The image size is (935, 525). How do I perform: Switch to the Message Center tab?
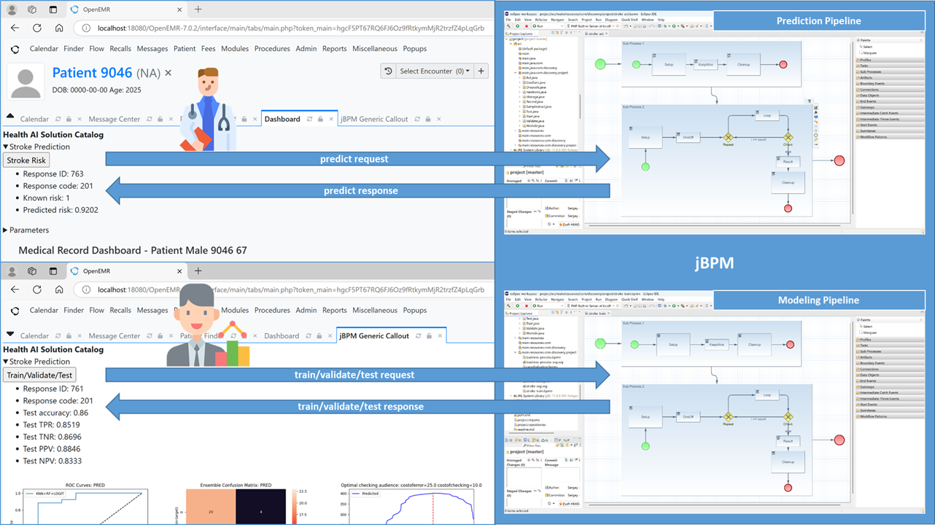117,119
